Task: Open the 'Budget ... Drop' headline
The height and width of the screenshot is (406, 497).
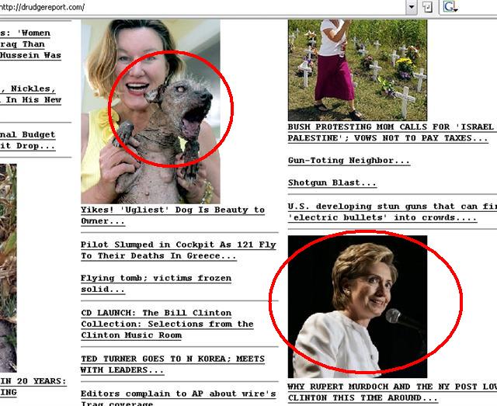Action: [x=28, y=141]
